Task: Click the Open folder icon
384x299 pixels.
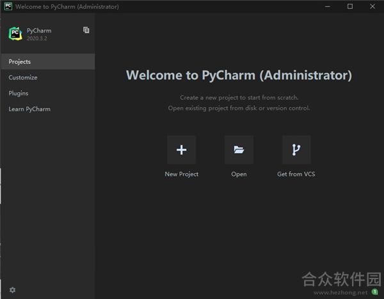Action: click(239, 150)
